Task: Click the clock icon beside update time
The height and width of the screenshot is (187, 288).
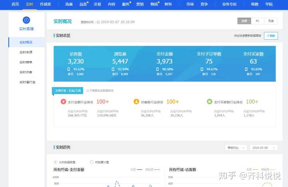Action: (98, 22)
